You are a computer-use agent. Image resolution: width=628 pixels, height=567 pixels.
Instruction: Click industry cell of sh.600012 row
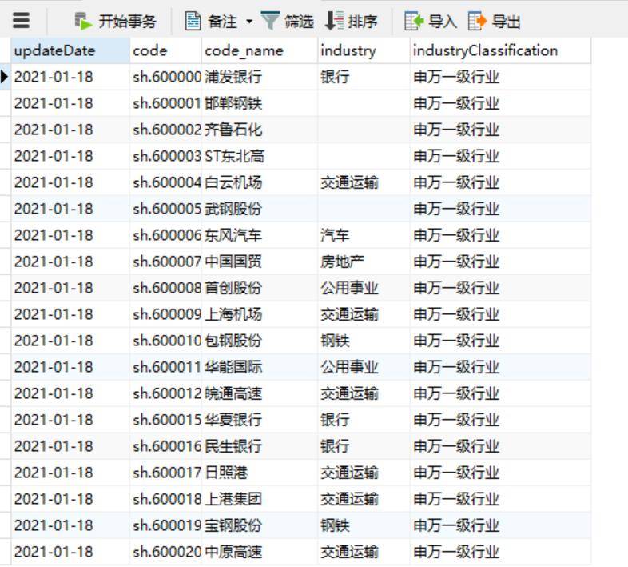click(x=364, y=393)
